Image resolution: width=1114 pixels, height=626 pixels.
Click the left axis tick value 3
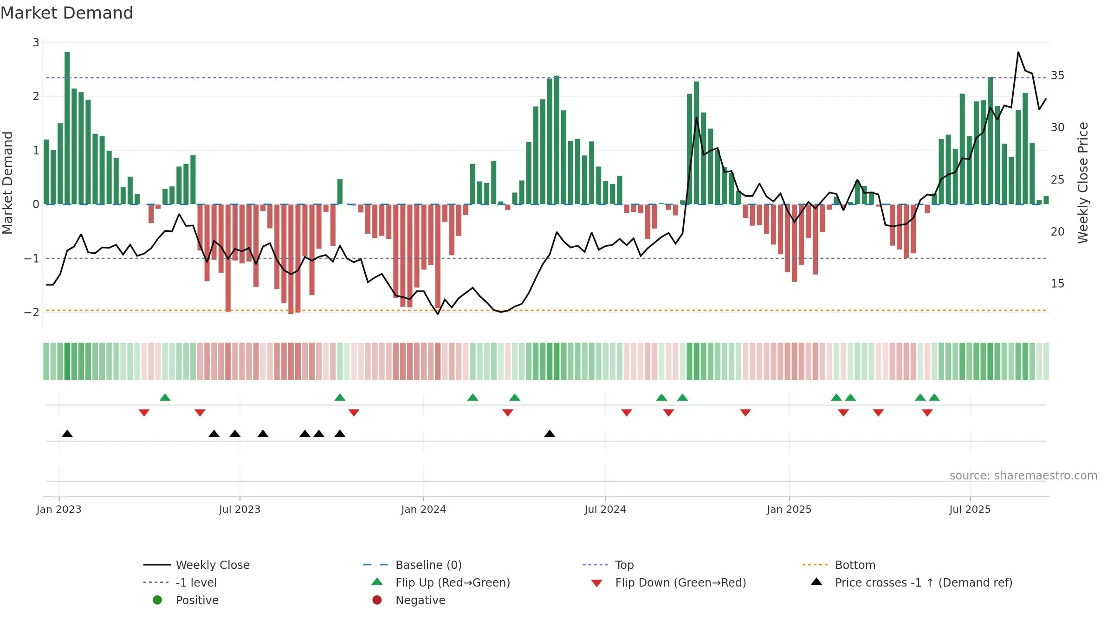[x=36, y=43]
